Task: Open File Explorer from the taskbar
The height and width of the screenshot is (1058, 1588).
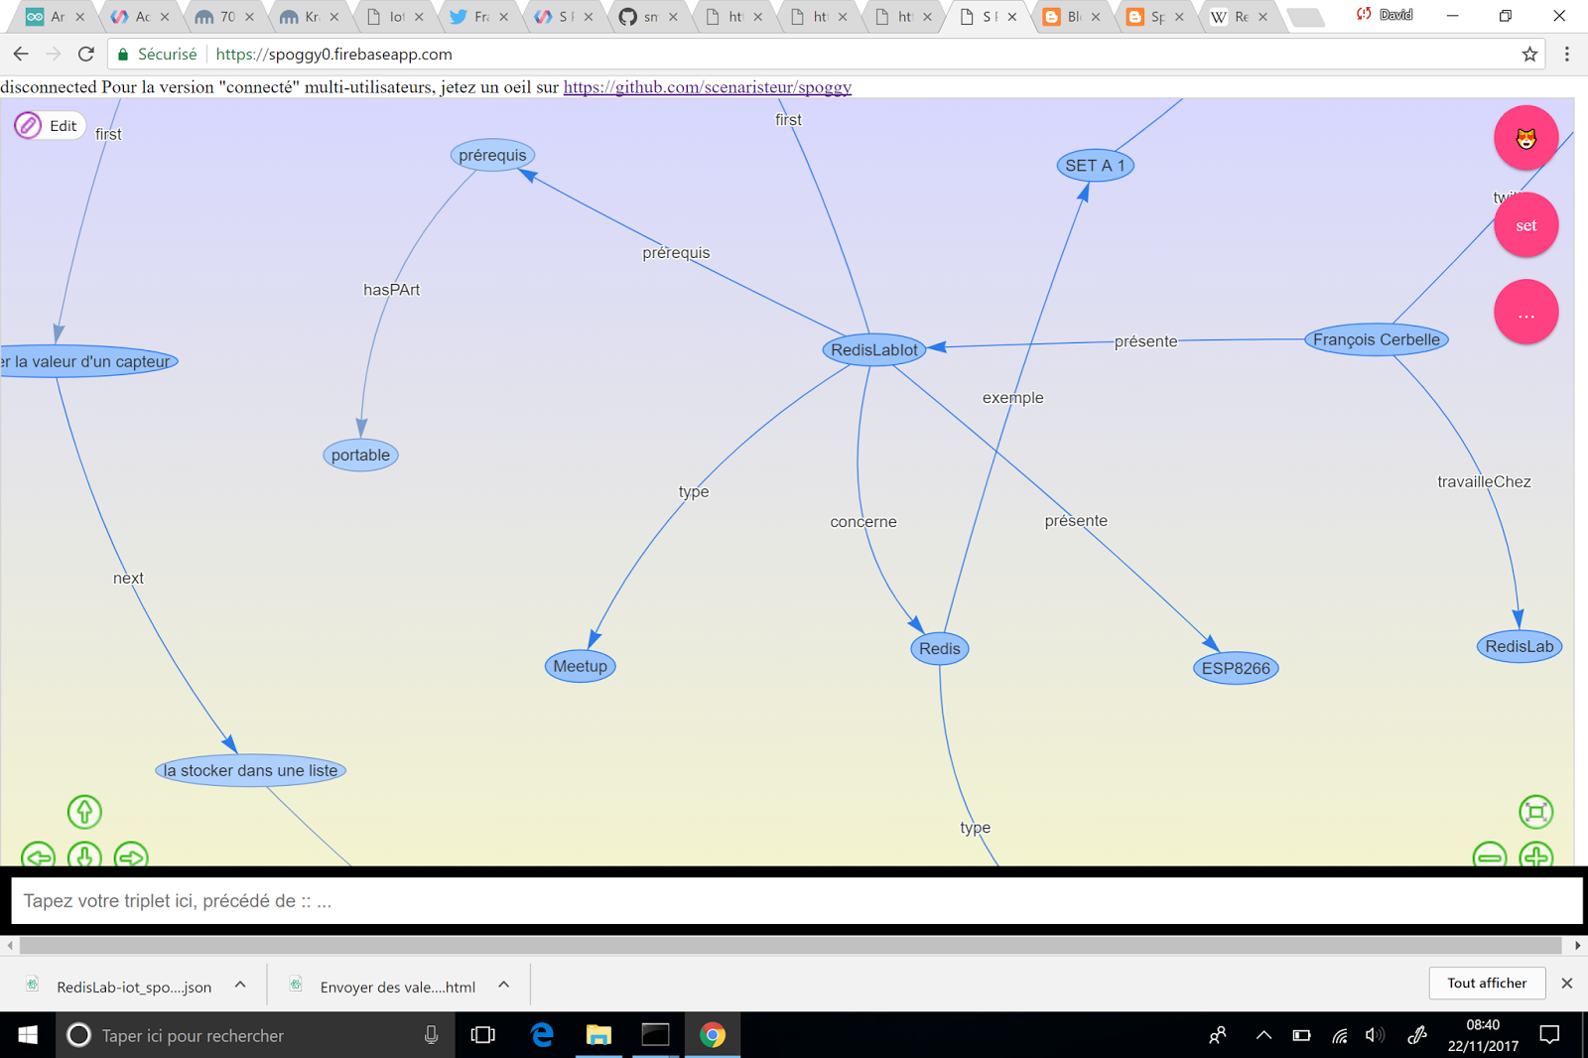Action: (598, 1035)
